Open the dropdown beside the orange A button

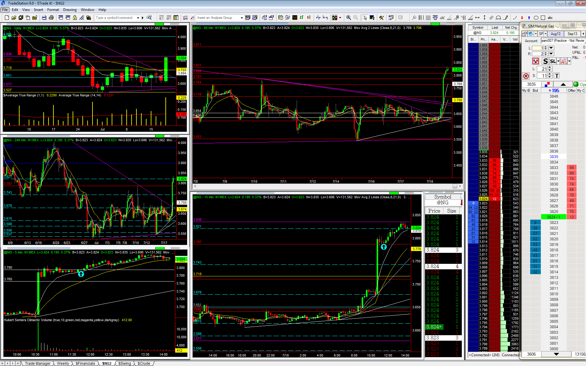pyautogui.click(x=569, y=61)
